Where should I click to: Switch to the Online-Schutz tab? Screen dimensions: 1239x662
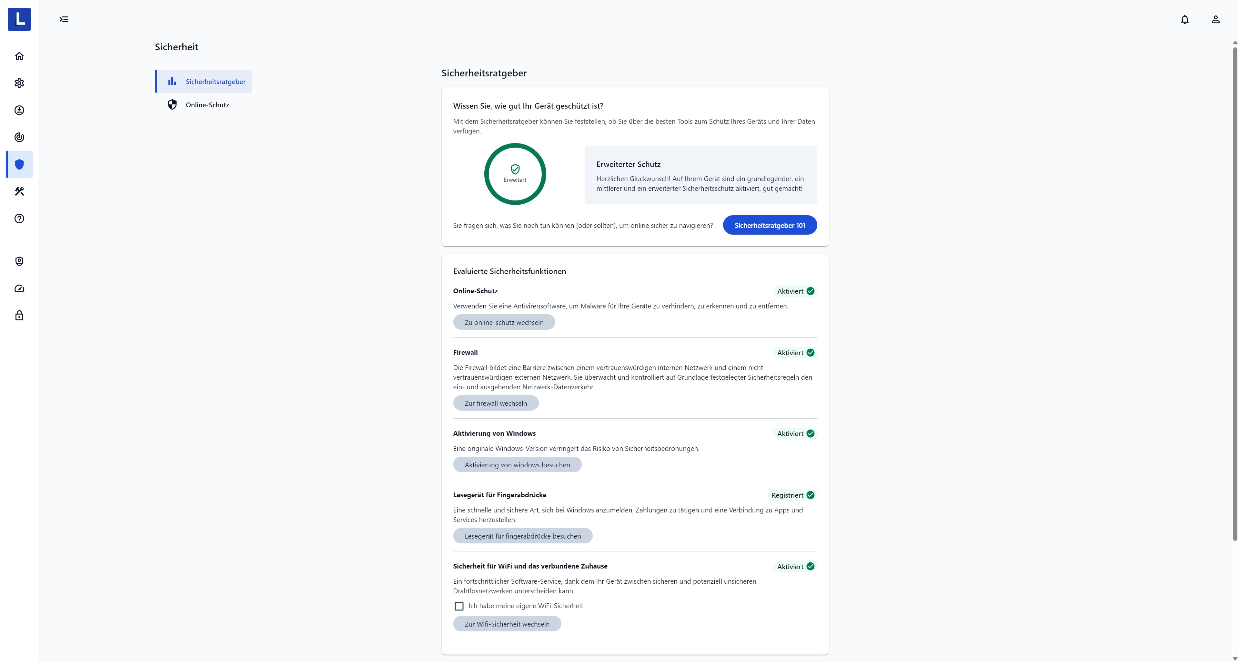(204, 105)
